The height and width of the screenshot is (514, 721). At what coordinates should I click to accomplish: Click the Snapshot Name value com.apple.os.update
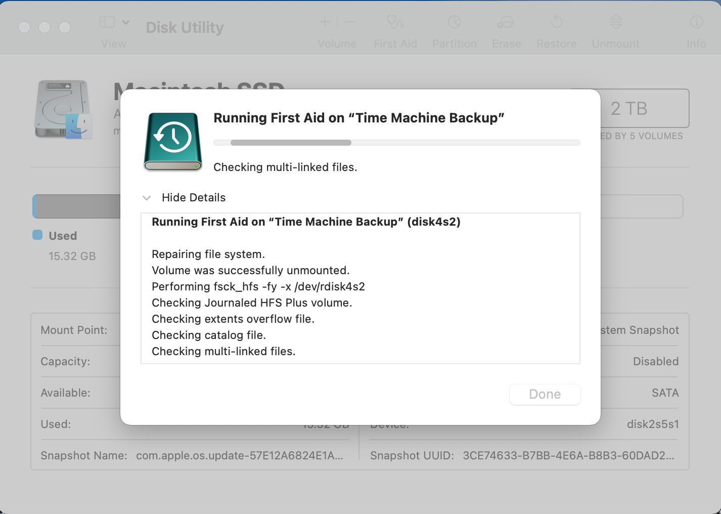click(x=240, y=456)
